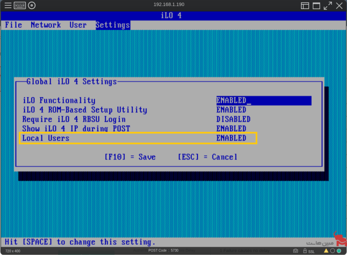Screen dimensions: 347x255
Task: Toggle Show iLO 4 IP during POST value
Action: (x=231, y=129)
